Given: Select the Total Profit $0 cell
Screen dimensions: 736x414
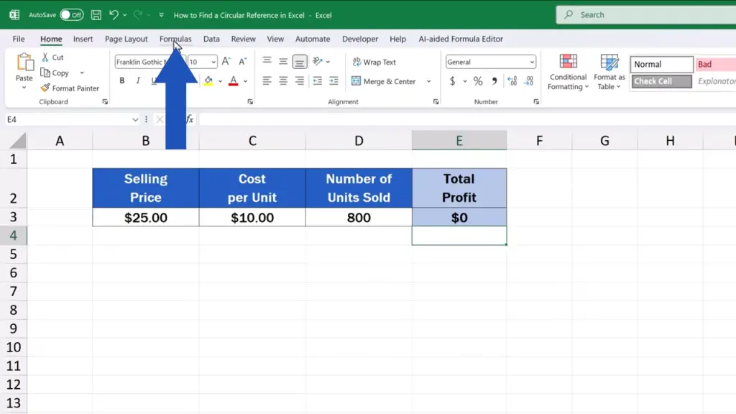Looking at the screenshot, I should (459, 217).
